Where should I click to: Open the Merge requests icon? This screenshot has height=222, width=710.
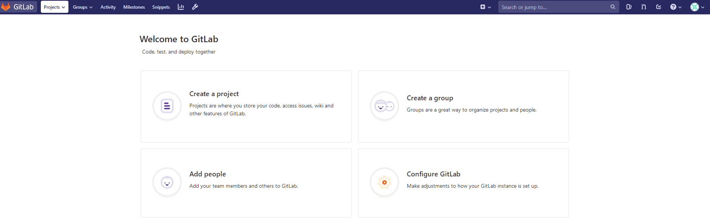coord(643,7)
